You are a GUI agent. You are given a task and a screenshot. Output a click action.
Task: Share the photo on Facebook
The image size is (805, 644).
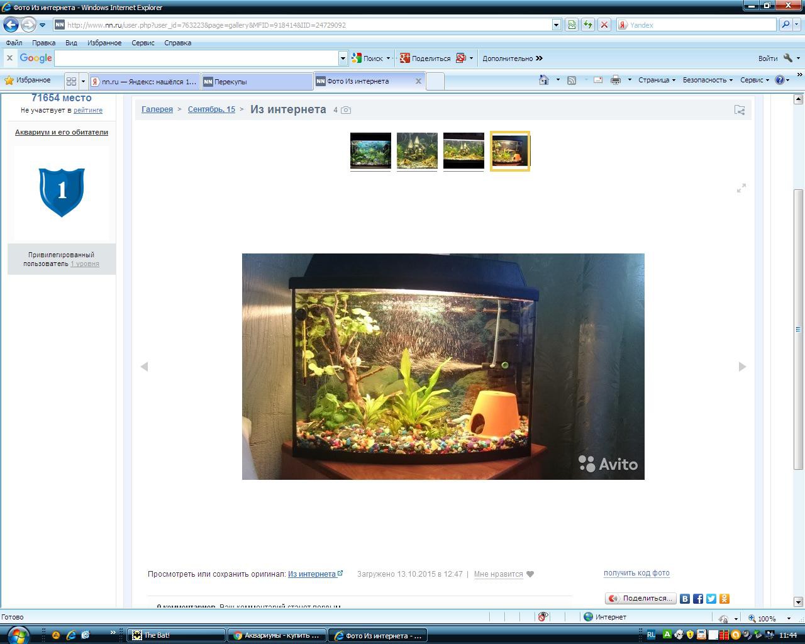point(698,599)
